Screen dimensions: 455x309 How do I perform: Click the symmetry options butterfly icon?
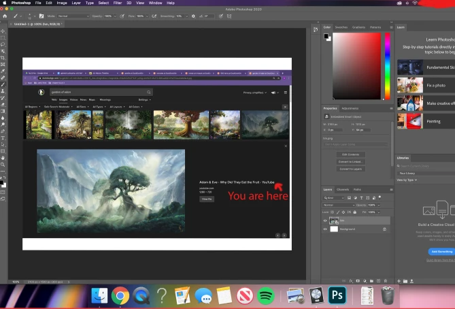pyautogui.click(x=229, y=16)
